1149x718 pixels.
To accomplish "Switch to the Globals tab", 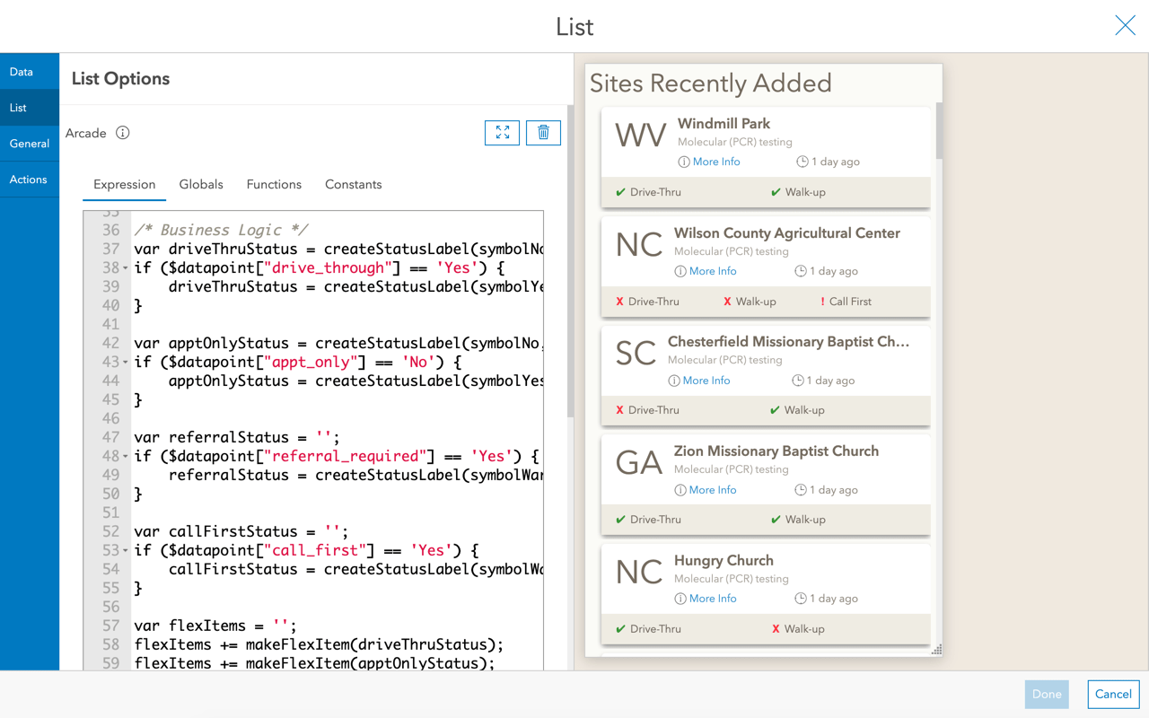I will click(201, 184).
